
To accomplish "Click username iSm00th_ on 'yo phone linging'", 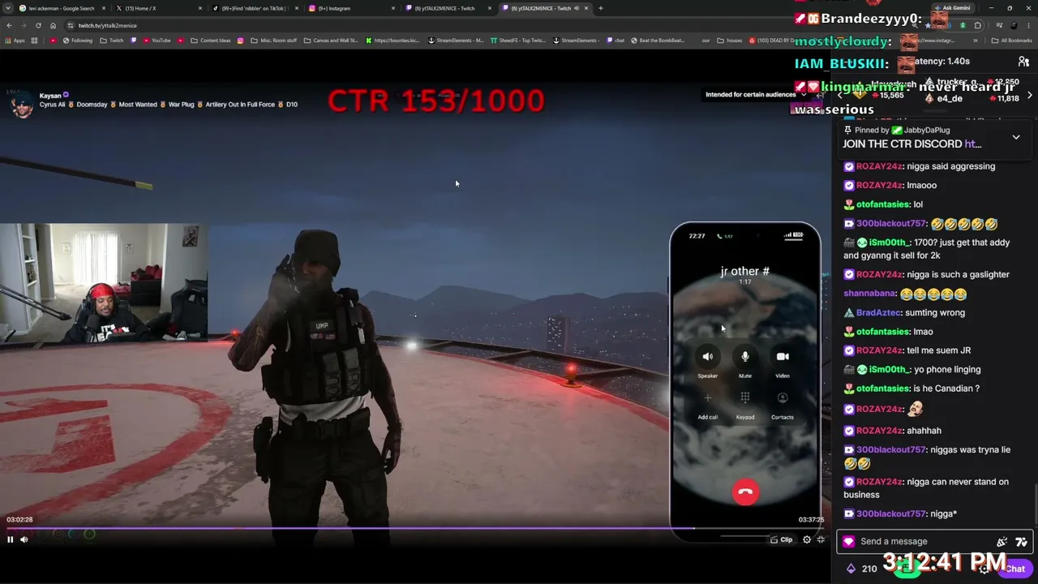I will click(890, 369).
